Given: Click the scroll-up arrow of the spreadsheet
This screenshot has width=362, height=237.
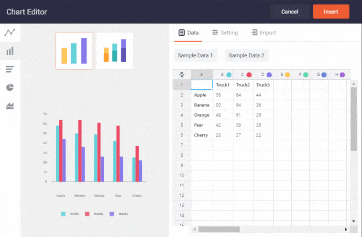Looking at the screenshot, I should [353, 84].
